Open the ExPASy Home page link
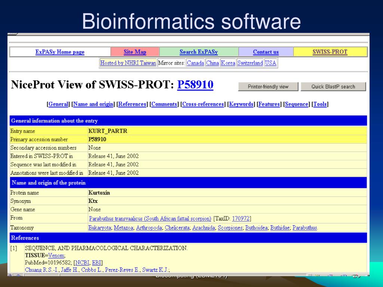The height and width of the screenshot is (287, 383). [x=60, y=52]
